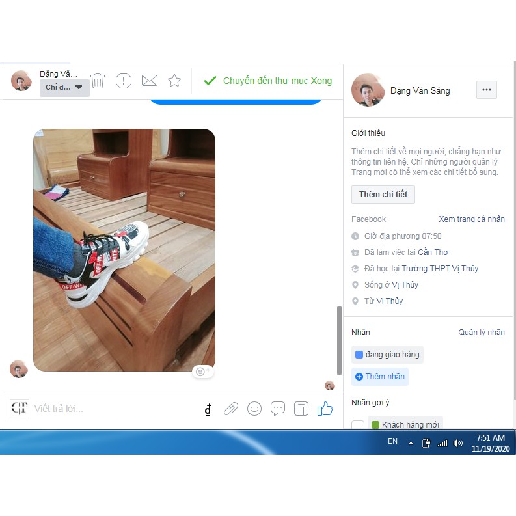Open saved replies speech bubble icon
Screen dimensions: 516x516
[x=278, y=409]
